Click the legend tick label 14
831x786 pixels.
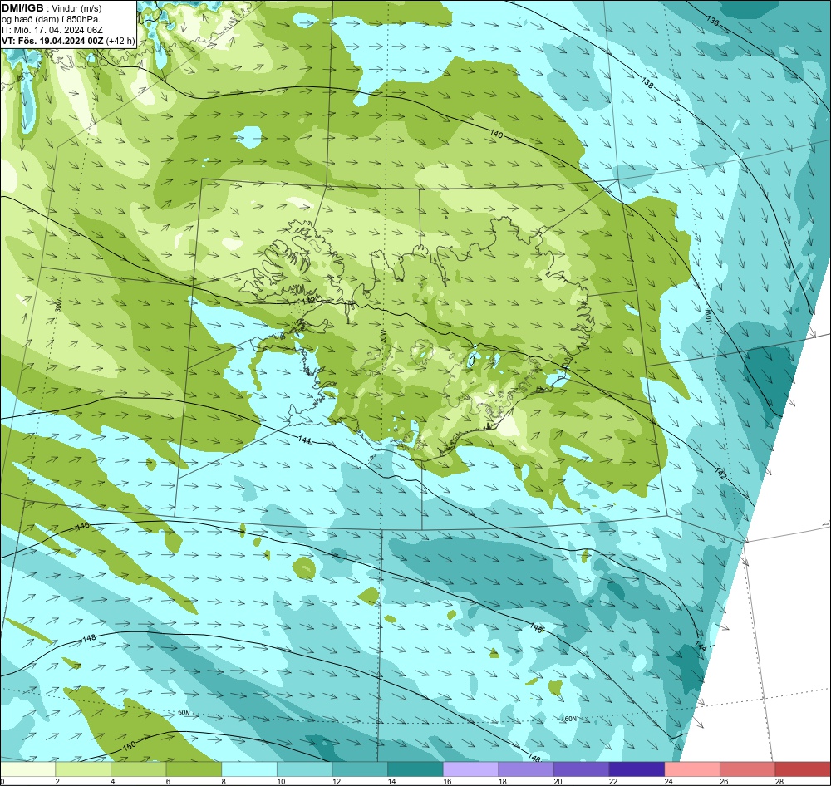(x=391, y=781)
